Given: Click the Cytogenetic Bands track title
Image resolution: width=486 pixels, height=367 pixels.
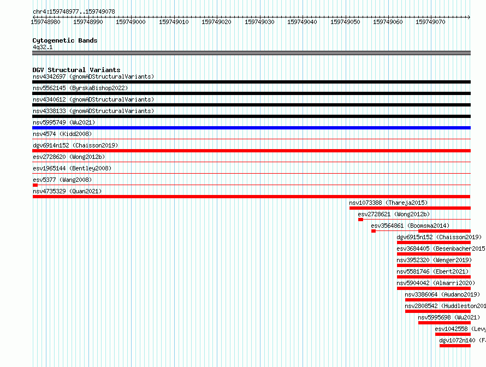Looking at the screenshot, I should coord(65,40).
